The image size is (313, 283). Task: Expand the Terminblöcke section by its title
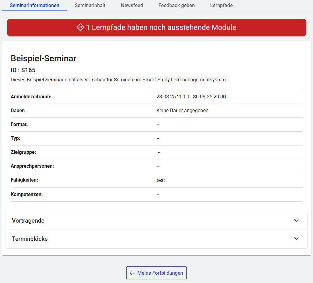(x=30, y=239)
